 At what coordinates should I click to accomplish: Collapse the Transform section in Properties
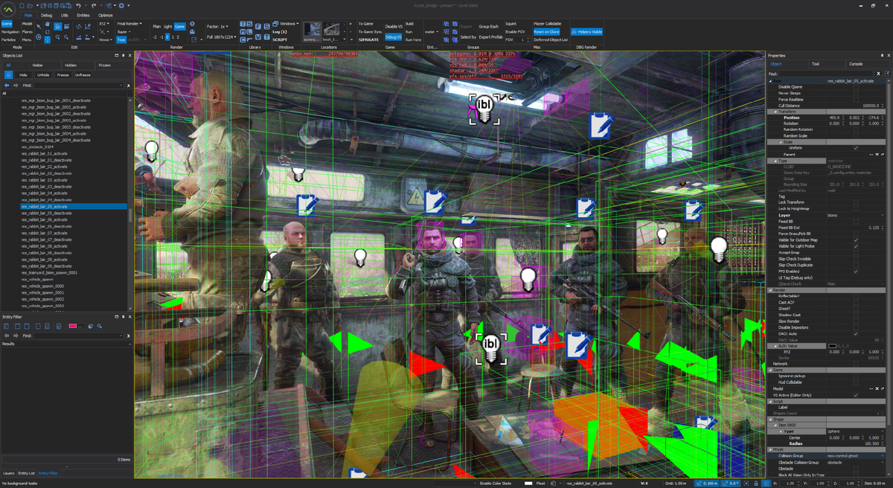click(x=777, y=112)
